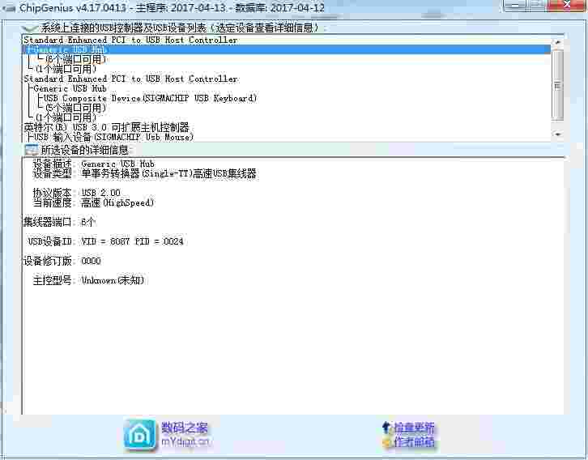Screen dimensions: 588x460
Task: Click the 设备描述 Generic USB Hub text
Action: [117, 164]
